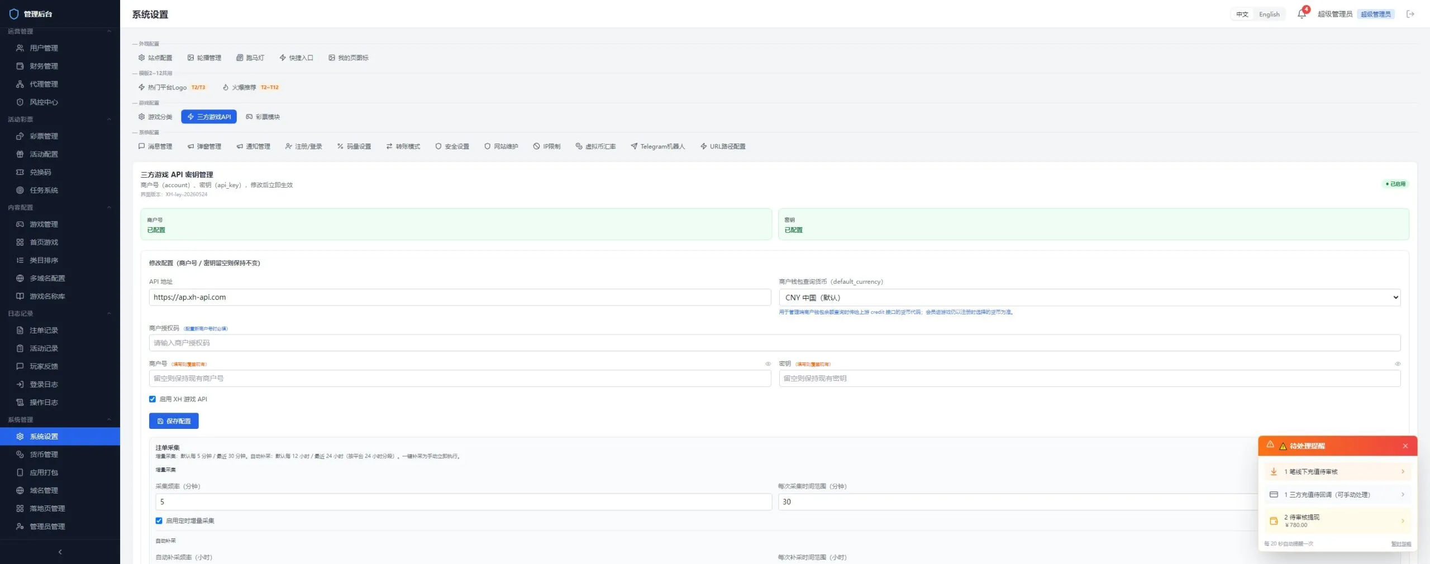The height and width of the screenshot is (564, 1430).
Task: Open the 安全设置 tab
Action: [452, 146]
